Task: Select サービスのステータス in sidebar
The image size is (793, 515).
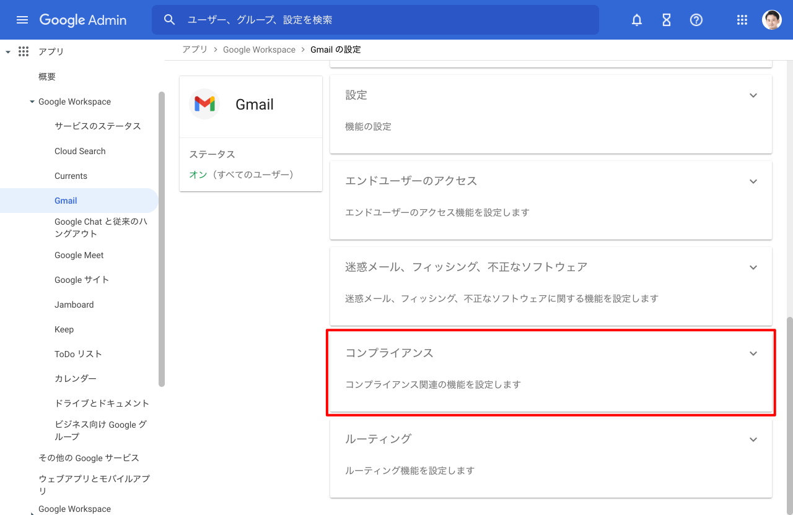Action: point(98,126)
